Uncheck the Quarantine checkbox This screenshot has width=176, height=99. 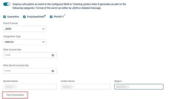coord(4,17)
